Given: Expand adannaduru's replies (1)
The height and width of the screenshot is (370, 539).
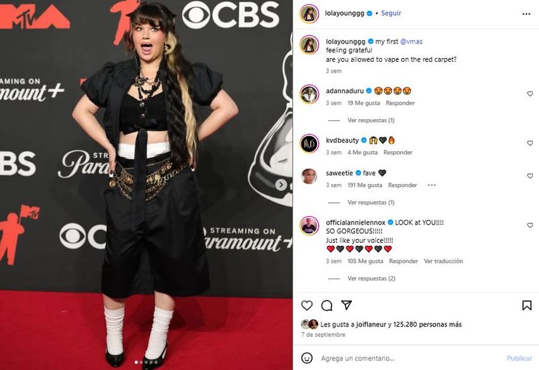Looking at the screenshot, I should 371,120.
